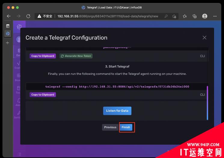Copy the token with Copy to Clipboard
Viewport: 224px width, 158px height.
coord(43,56)
